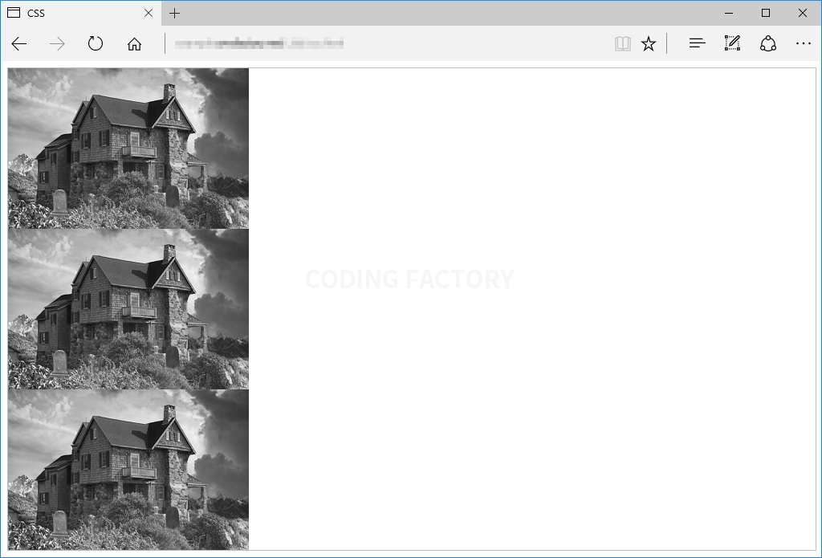Refresh the current page

point(96,43)
